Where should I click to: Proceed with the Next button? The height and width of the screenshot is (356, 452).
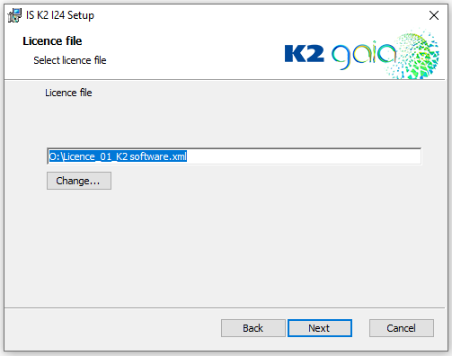(x=320, y=328)
